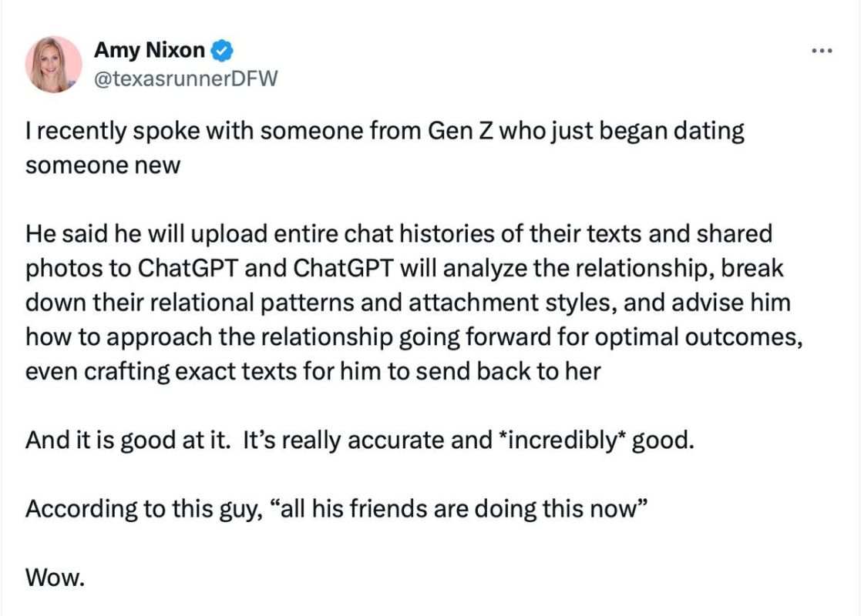Click the opening line about dating someone new
The height and width of the screenshot is (616, 861).
click(x=308, y=129)
